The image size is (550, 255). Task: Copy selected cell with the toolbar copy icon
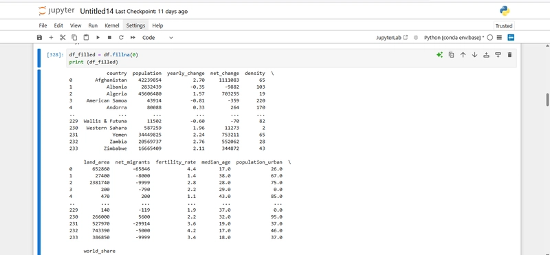tap(74, 38)
